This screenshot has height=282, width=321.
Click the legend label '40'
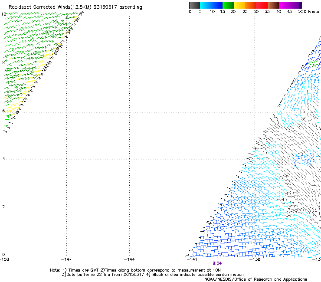(278, 11)
